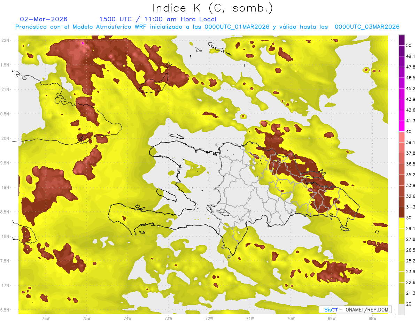Click the colorbar value "30"

pos(409,218)
